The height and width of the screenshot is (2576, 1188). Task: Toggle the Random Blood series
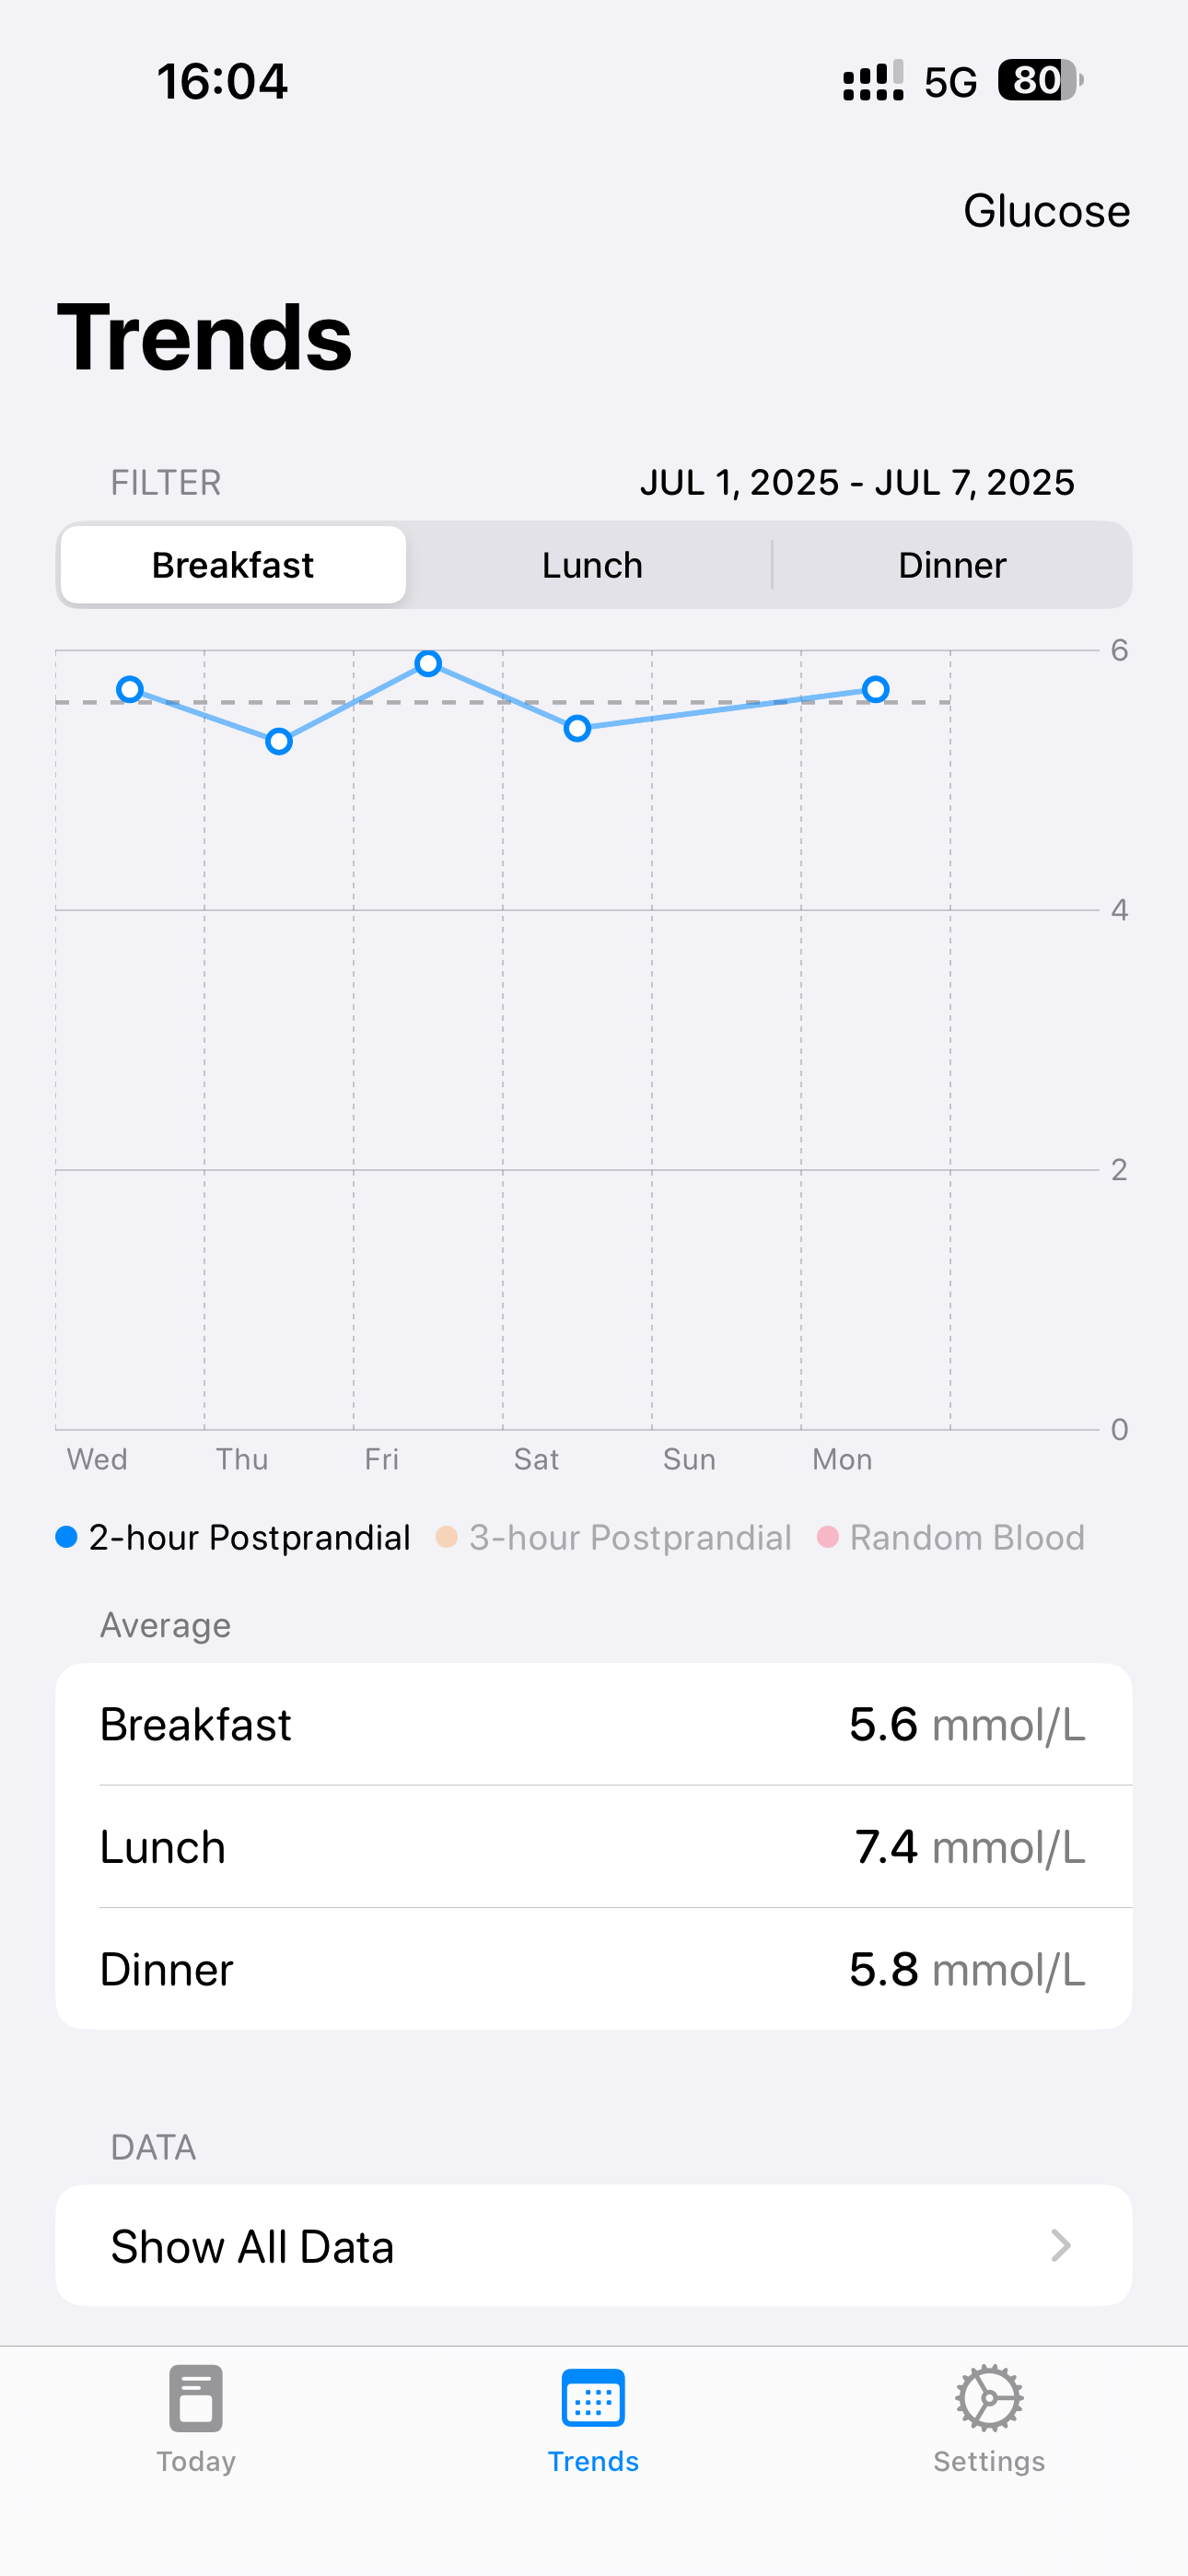(x=951, y=1537)
